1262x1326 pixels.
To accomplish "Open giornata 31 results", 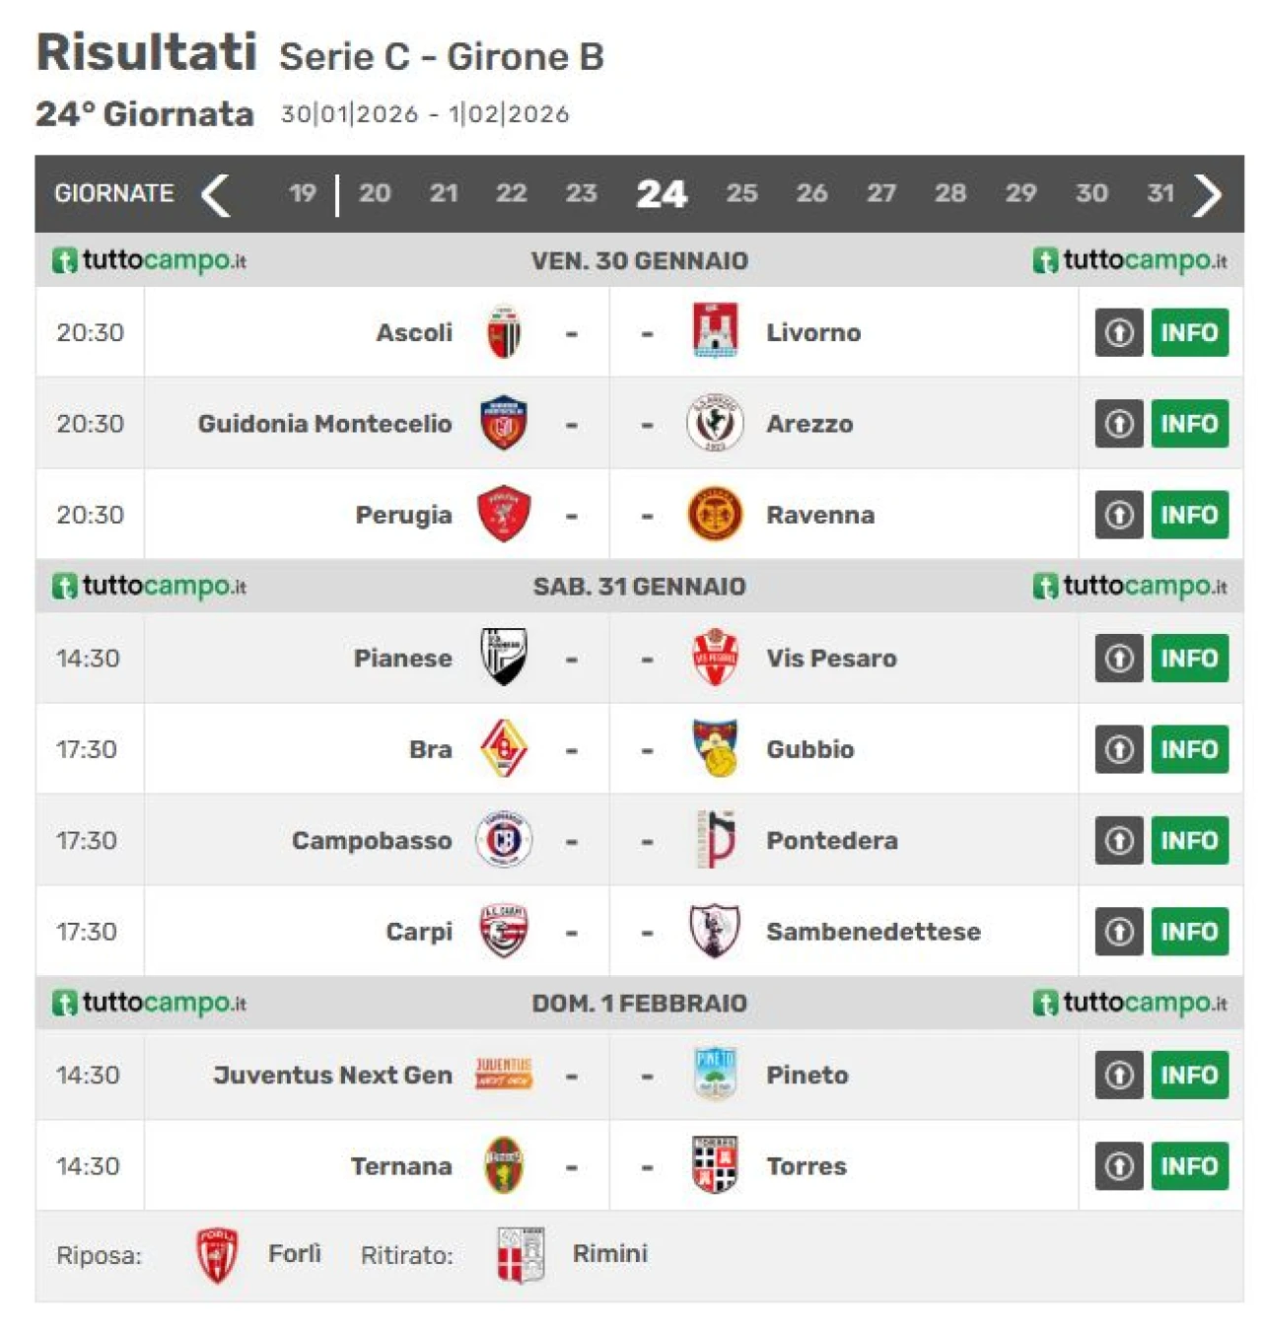I will pyautogui.click(x=1160, y=193).
